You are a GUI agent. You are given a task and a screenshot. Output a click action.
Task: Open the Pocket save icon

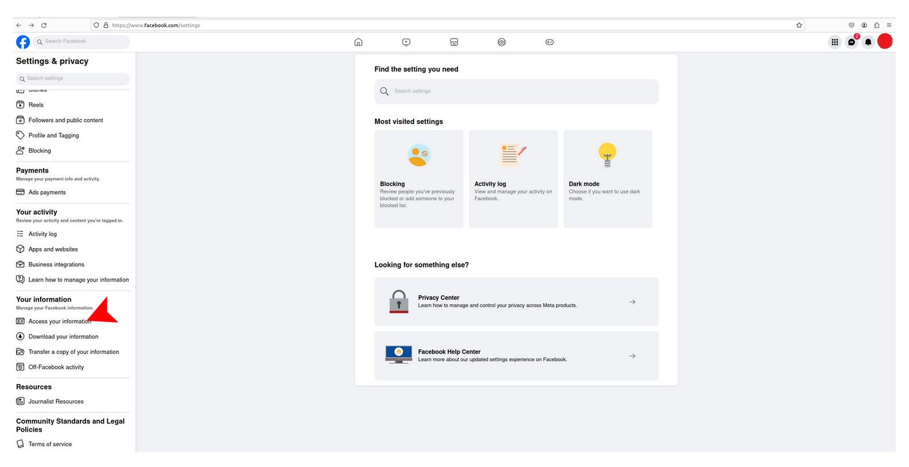point(852,25)
